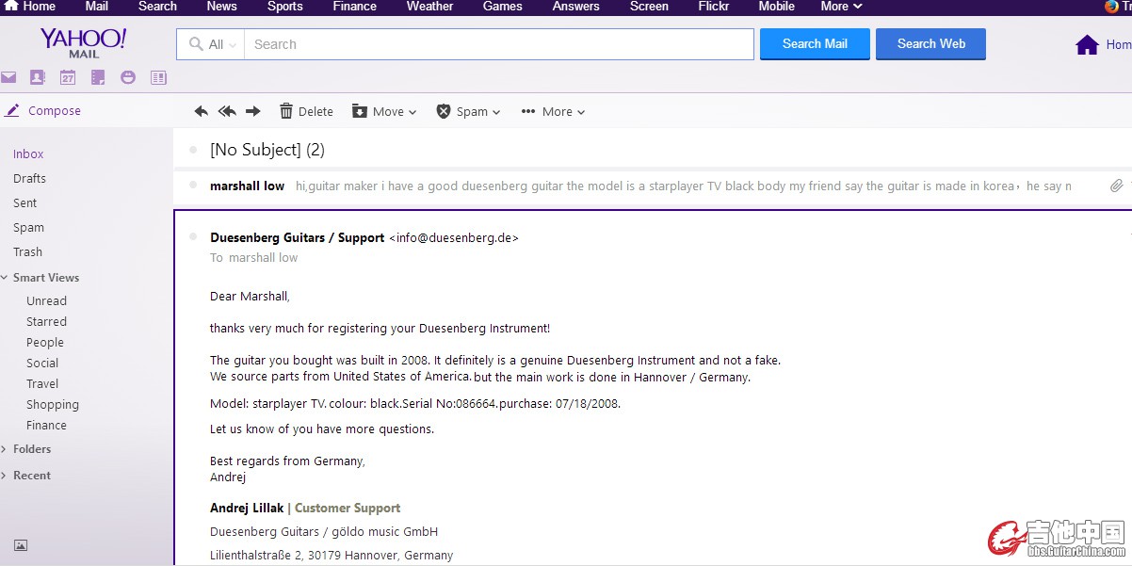Open the All search filter dropdown
Viewport: 1132px width, 566px height.
click(212, 44)
